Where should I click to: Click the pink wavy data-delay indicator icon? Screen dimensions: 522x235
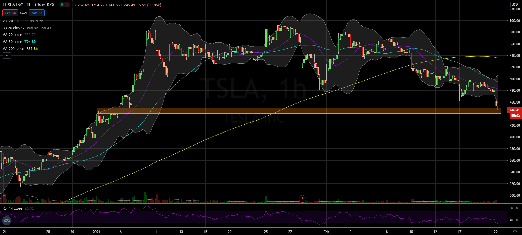pos(67,5)
